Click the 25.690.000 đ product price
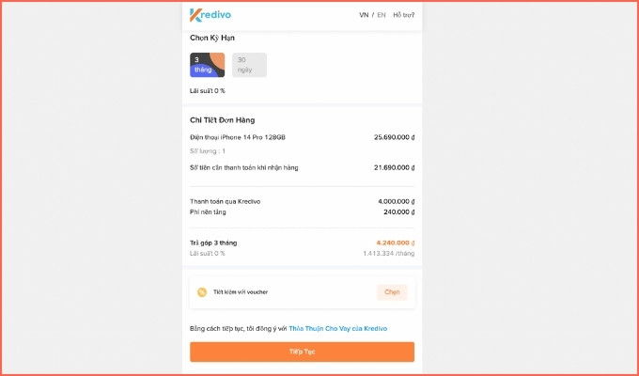 (x=394, y=137)
